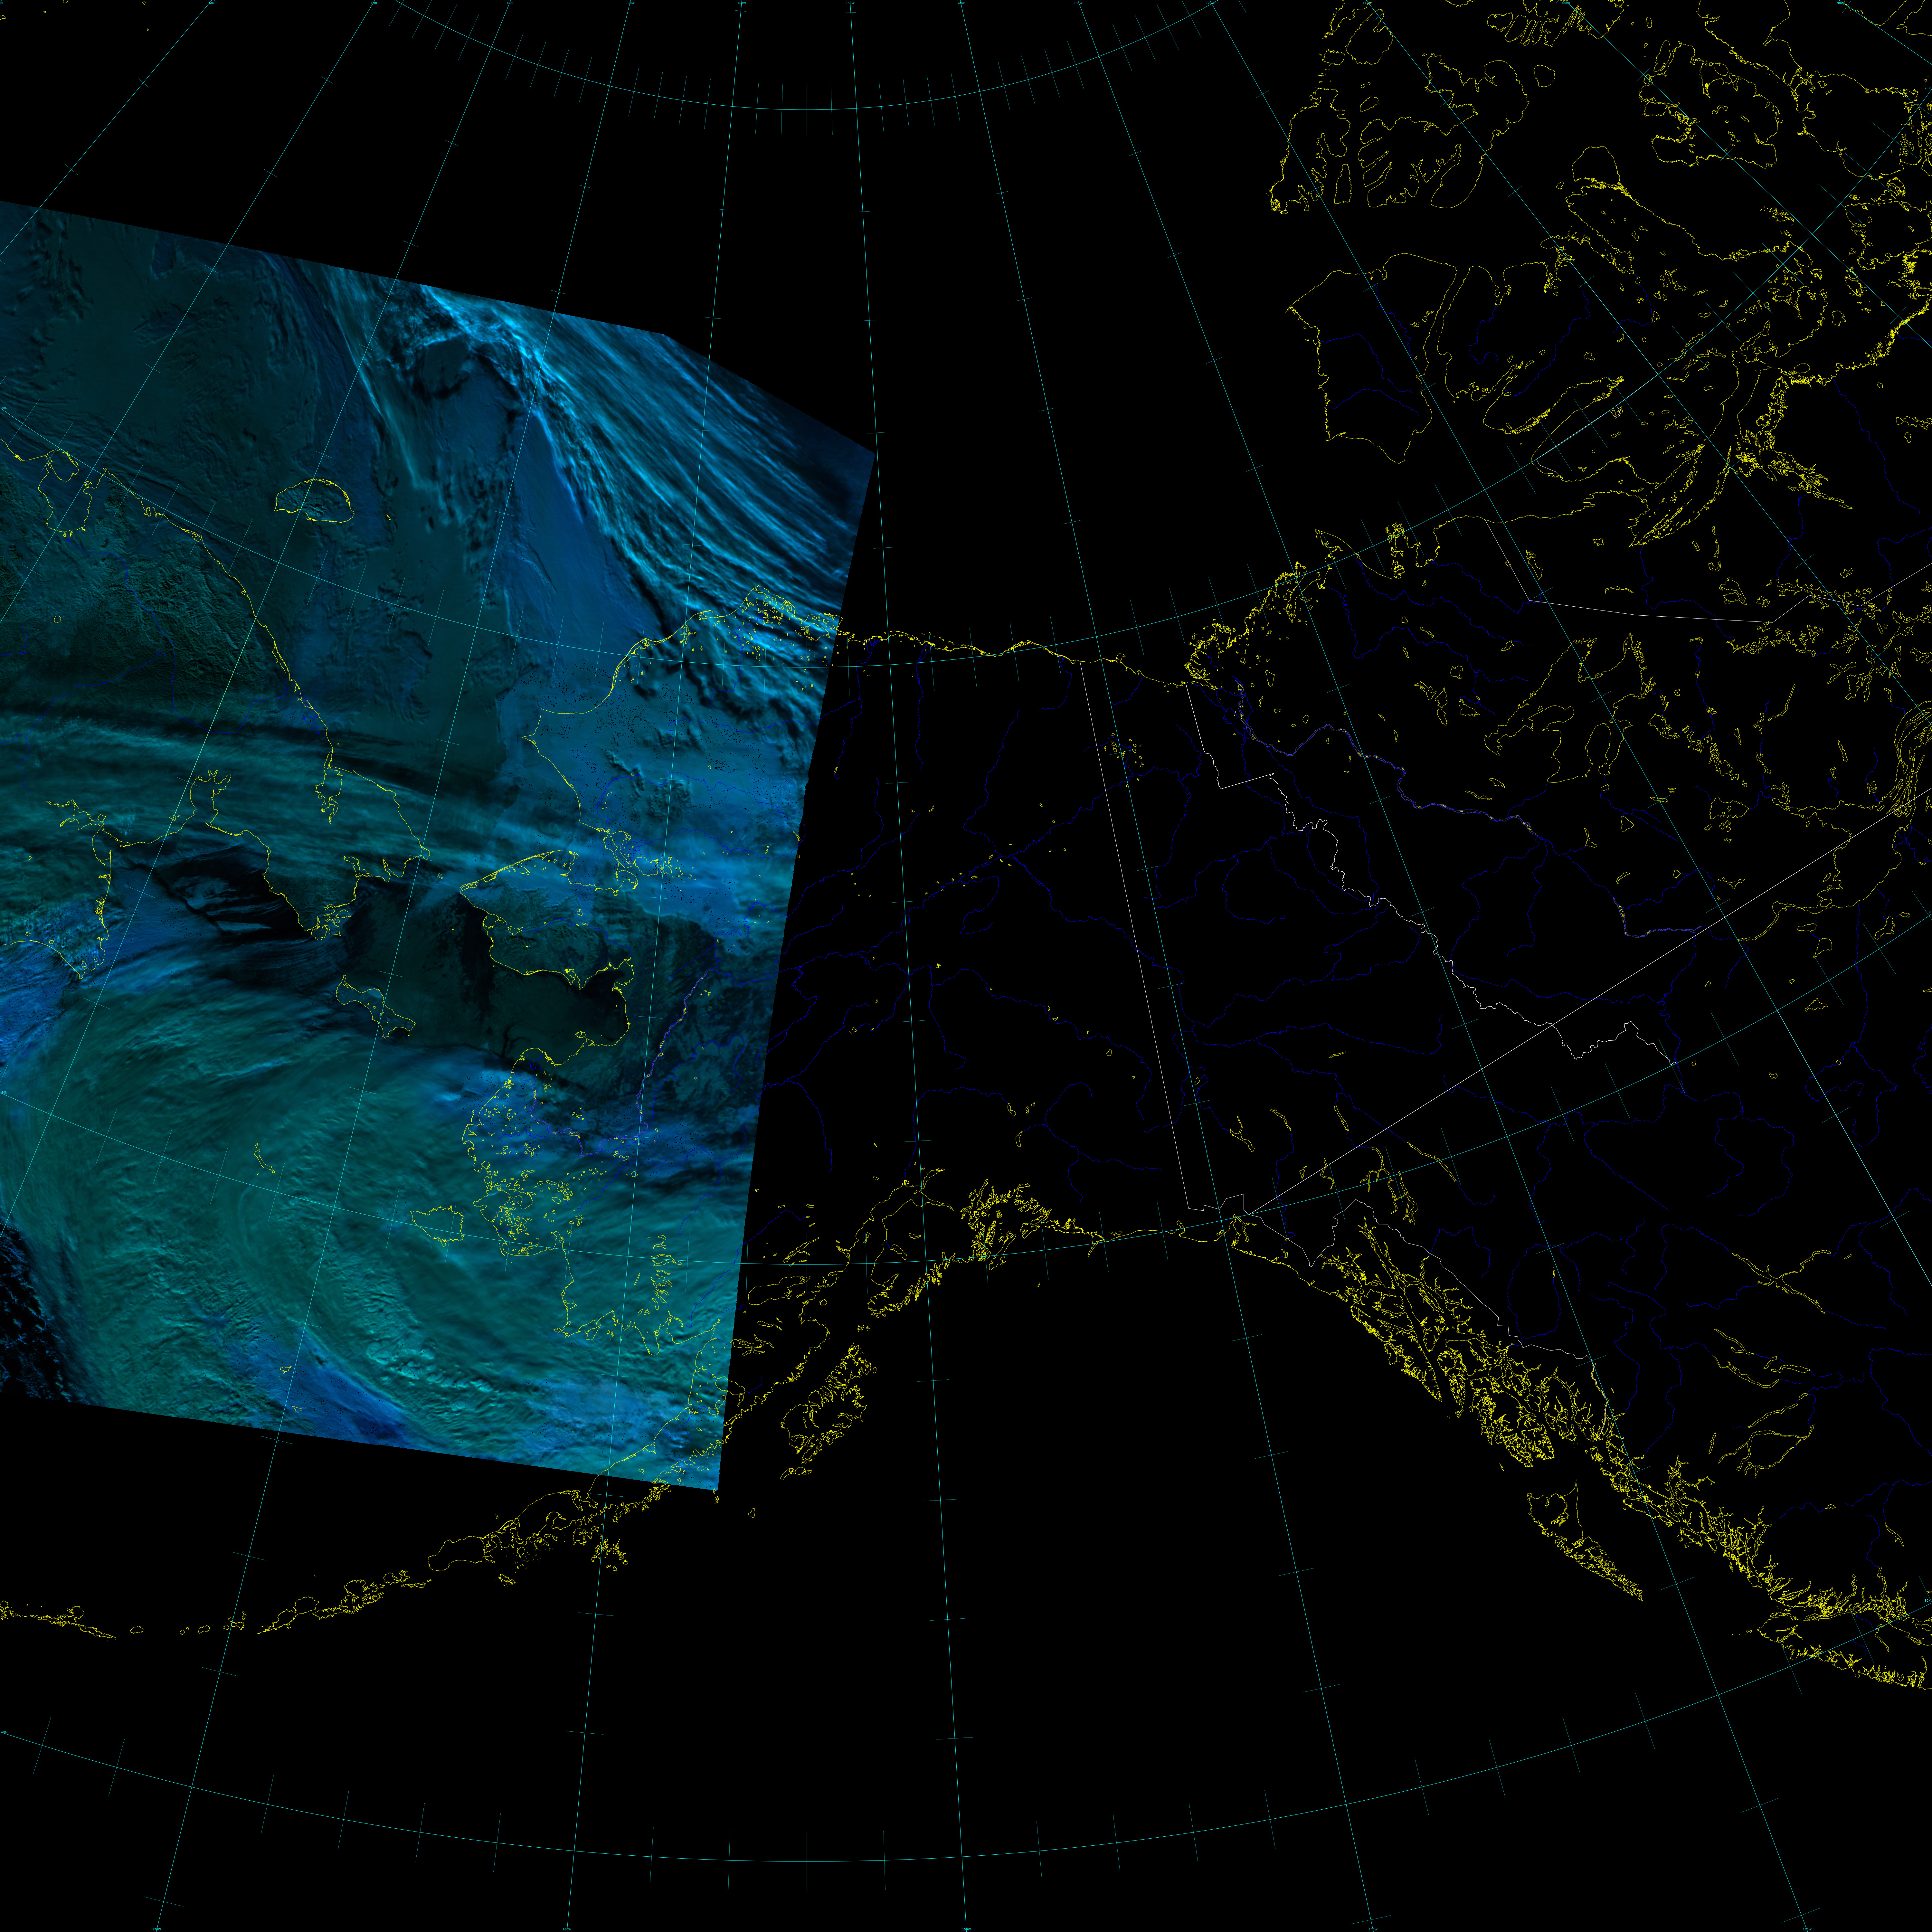Click the 170E longitude label
1932x1932 pixels.
(x=374, y=3)
